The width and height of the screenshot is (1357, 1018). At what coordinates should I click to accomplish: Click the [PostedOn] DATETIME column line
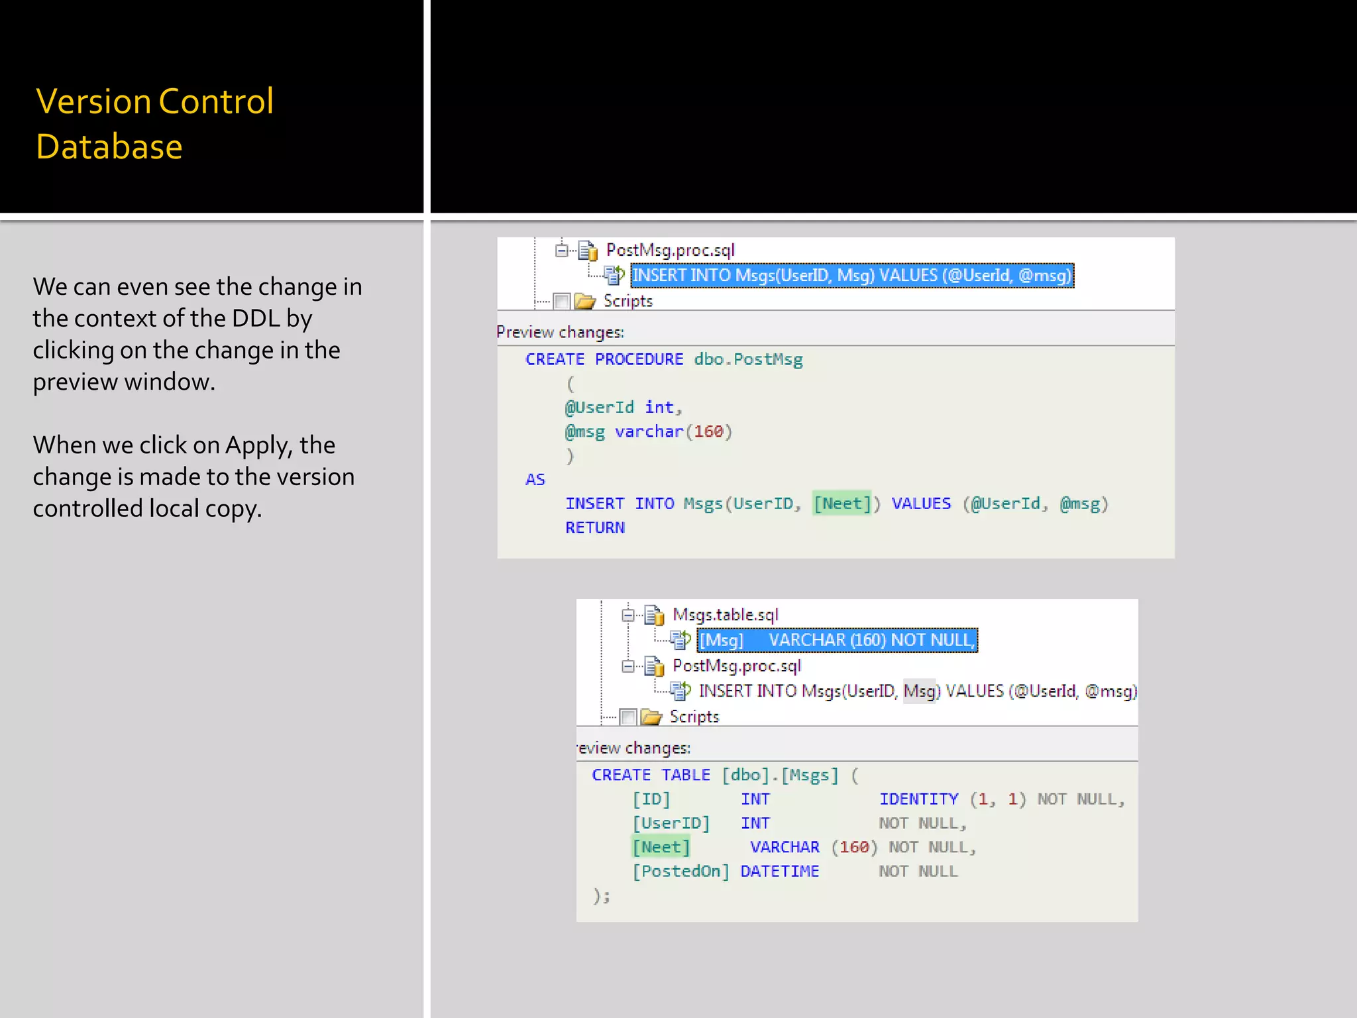[x=795, y=872]
